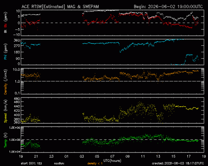Click the "09" hour label on the time axis
This screenshot has width=208, height=166.
127,156
